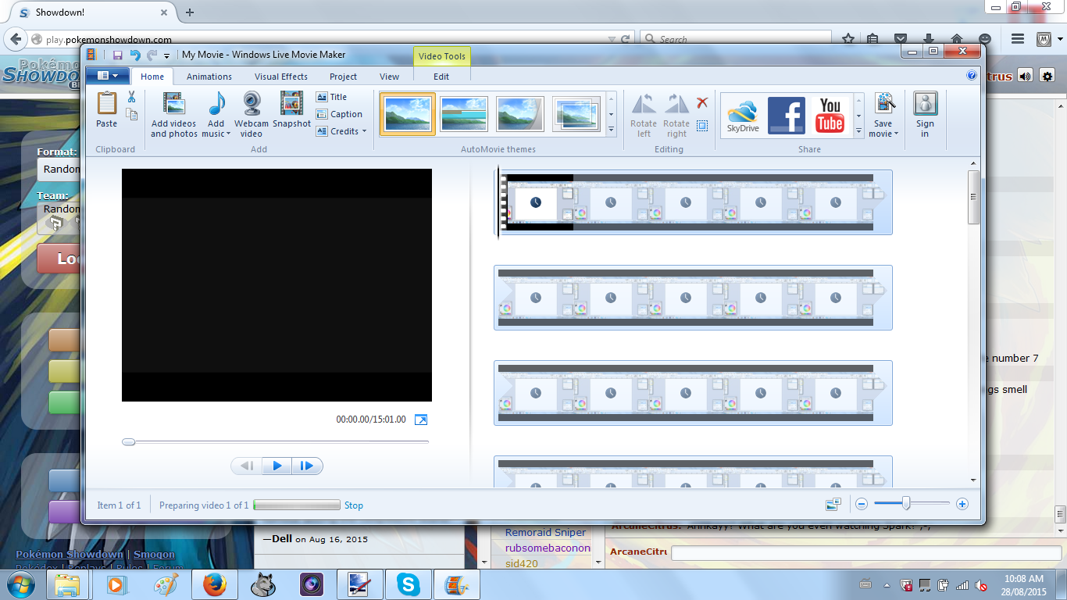Select the second storyboard clip row
The width and height of the screenshot is (1067, 600).
tap(693, 297)
